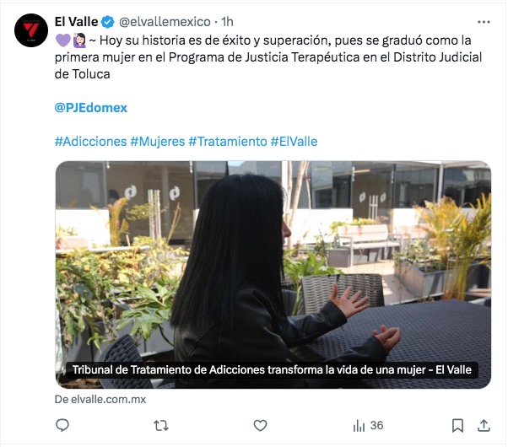Click the @elvallemexico handle
Screen dimensions: 508x447
(165, 22)
